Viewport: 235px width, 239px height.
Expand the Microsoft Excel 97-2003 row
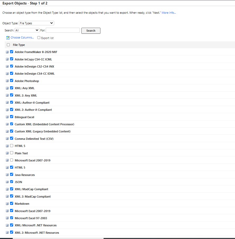[7, 218]
